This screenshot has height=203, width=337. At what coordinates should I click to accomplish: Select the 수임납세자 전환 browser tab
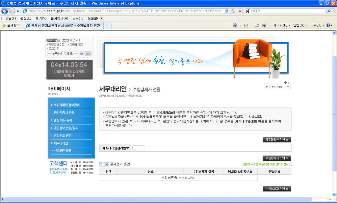[x=64, y=26]
